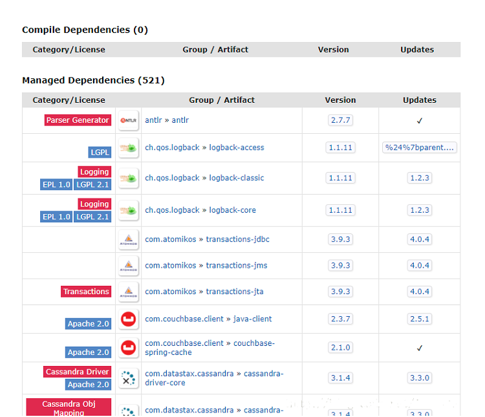Image resolution: width=485 pixels, height=417 pixels.
Task: Click the ANTLR logo icon
Action: click(129, 120)
